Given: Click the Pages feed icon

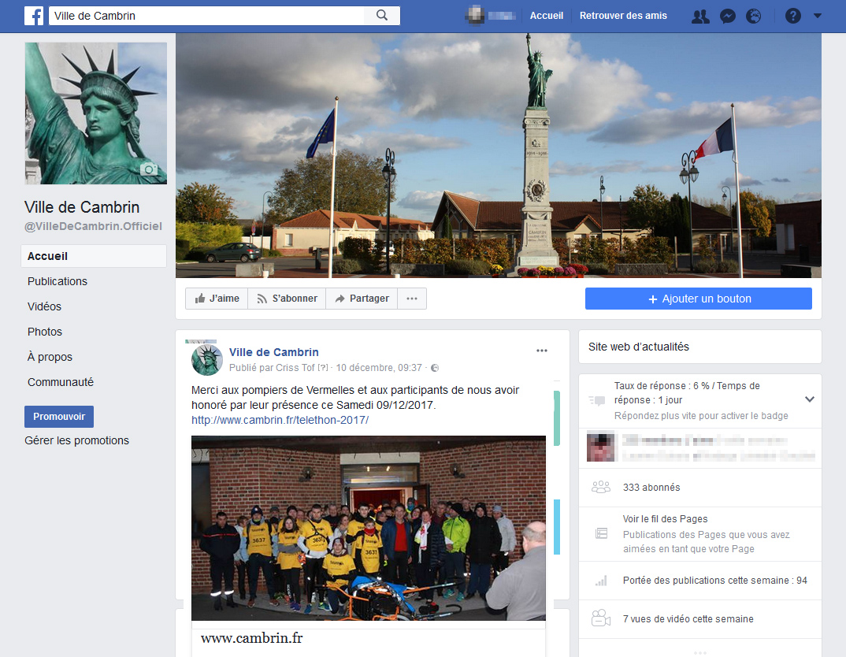Looking at the screenshot, I should 601,533.
